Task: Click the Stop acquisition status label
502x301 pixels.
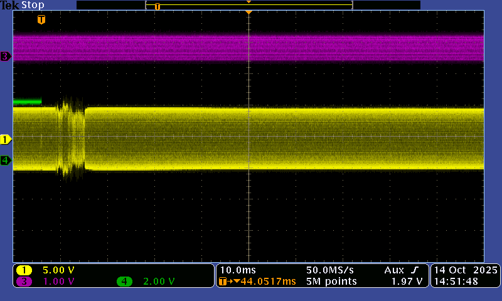Action: (x=33, y=5)
